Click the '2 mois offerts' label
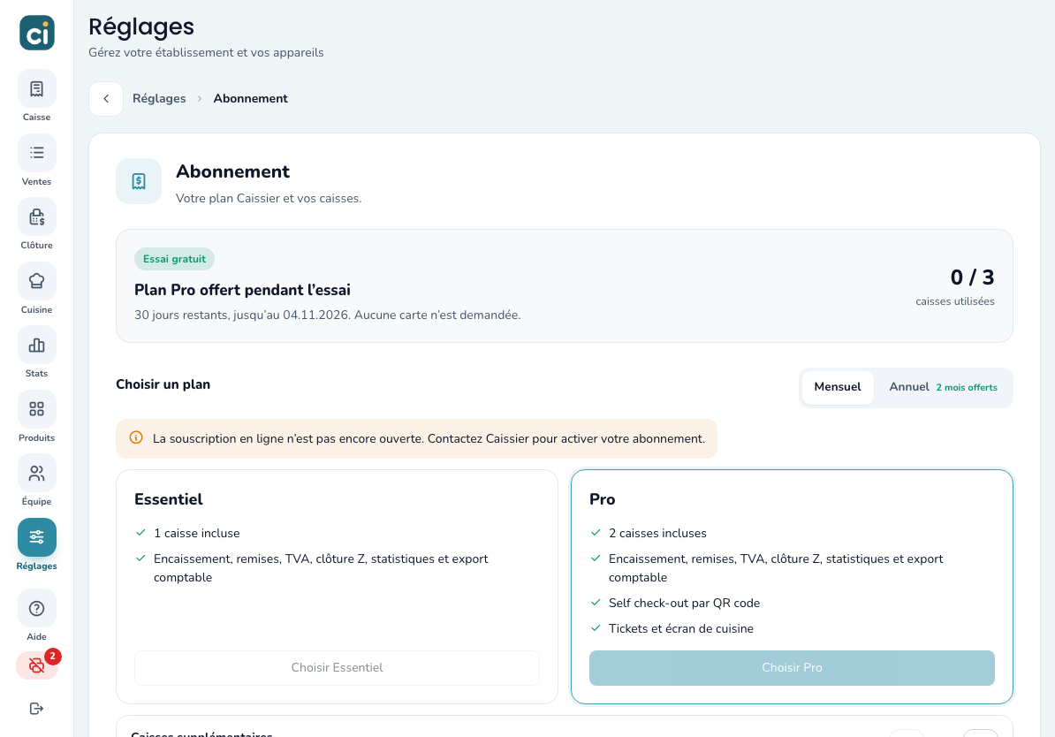The height and width of the screenshot is (737, 1055). [967, 388]
